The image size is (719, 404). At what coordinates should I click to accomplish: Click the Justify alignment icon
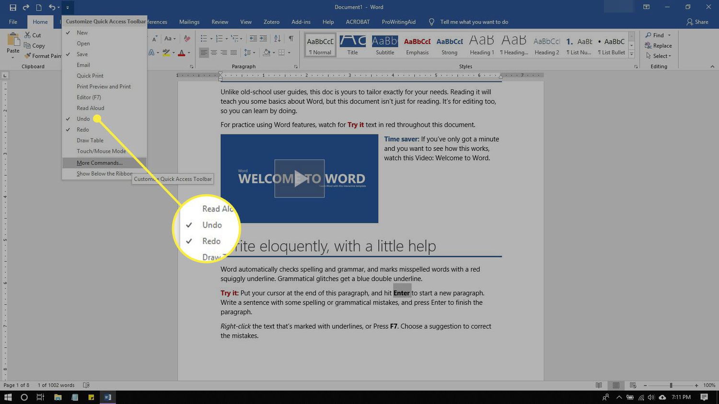234,53
